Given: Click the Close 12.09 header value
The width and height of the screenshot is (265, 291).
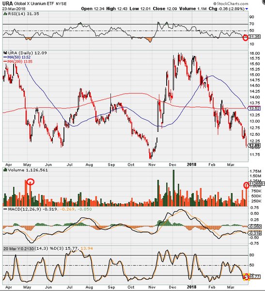Looking at the screenshot, I should click(x=165, y=9).
